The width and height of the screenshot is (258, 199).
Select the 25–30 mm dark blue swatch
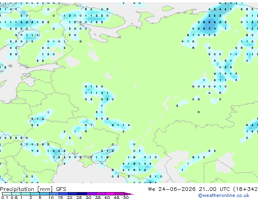click(82, 194)
